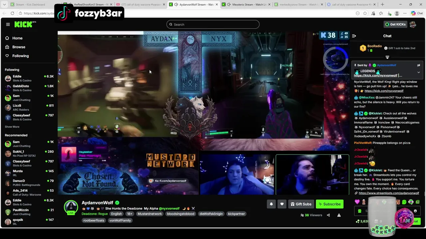Open Ads_2414 Warzone channel
This screenshot has height=239, width=426.
click(29, 193)
